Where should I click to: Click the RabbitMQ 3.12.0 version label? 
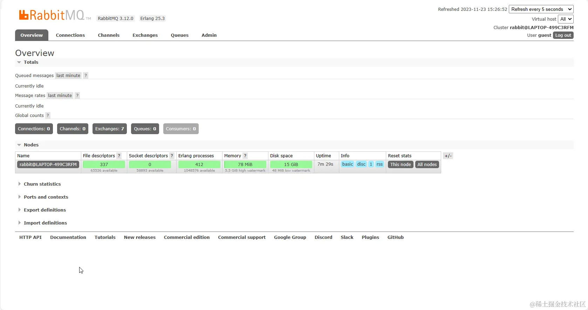[116, 19]
